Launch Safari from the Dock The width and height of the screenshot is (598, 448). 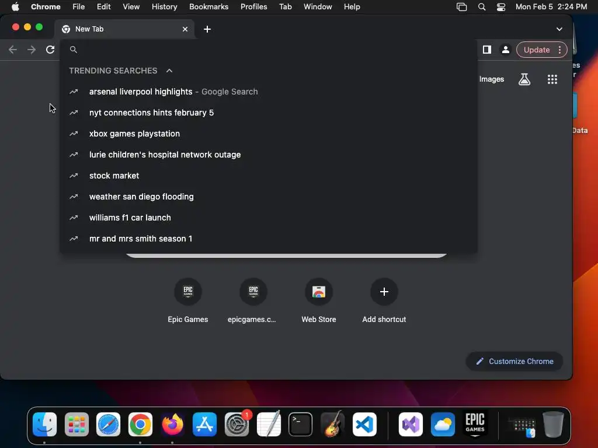tap(108, 425)
